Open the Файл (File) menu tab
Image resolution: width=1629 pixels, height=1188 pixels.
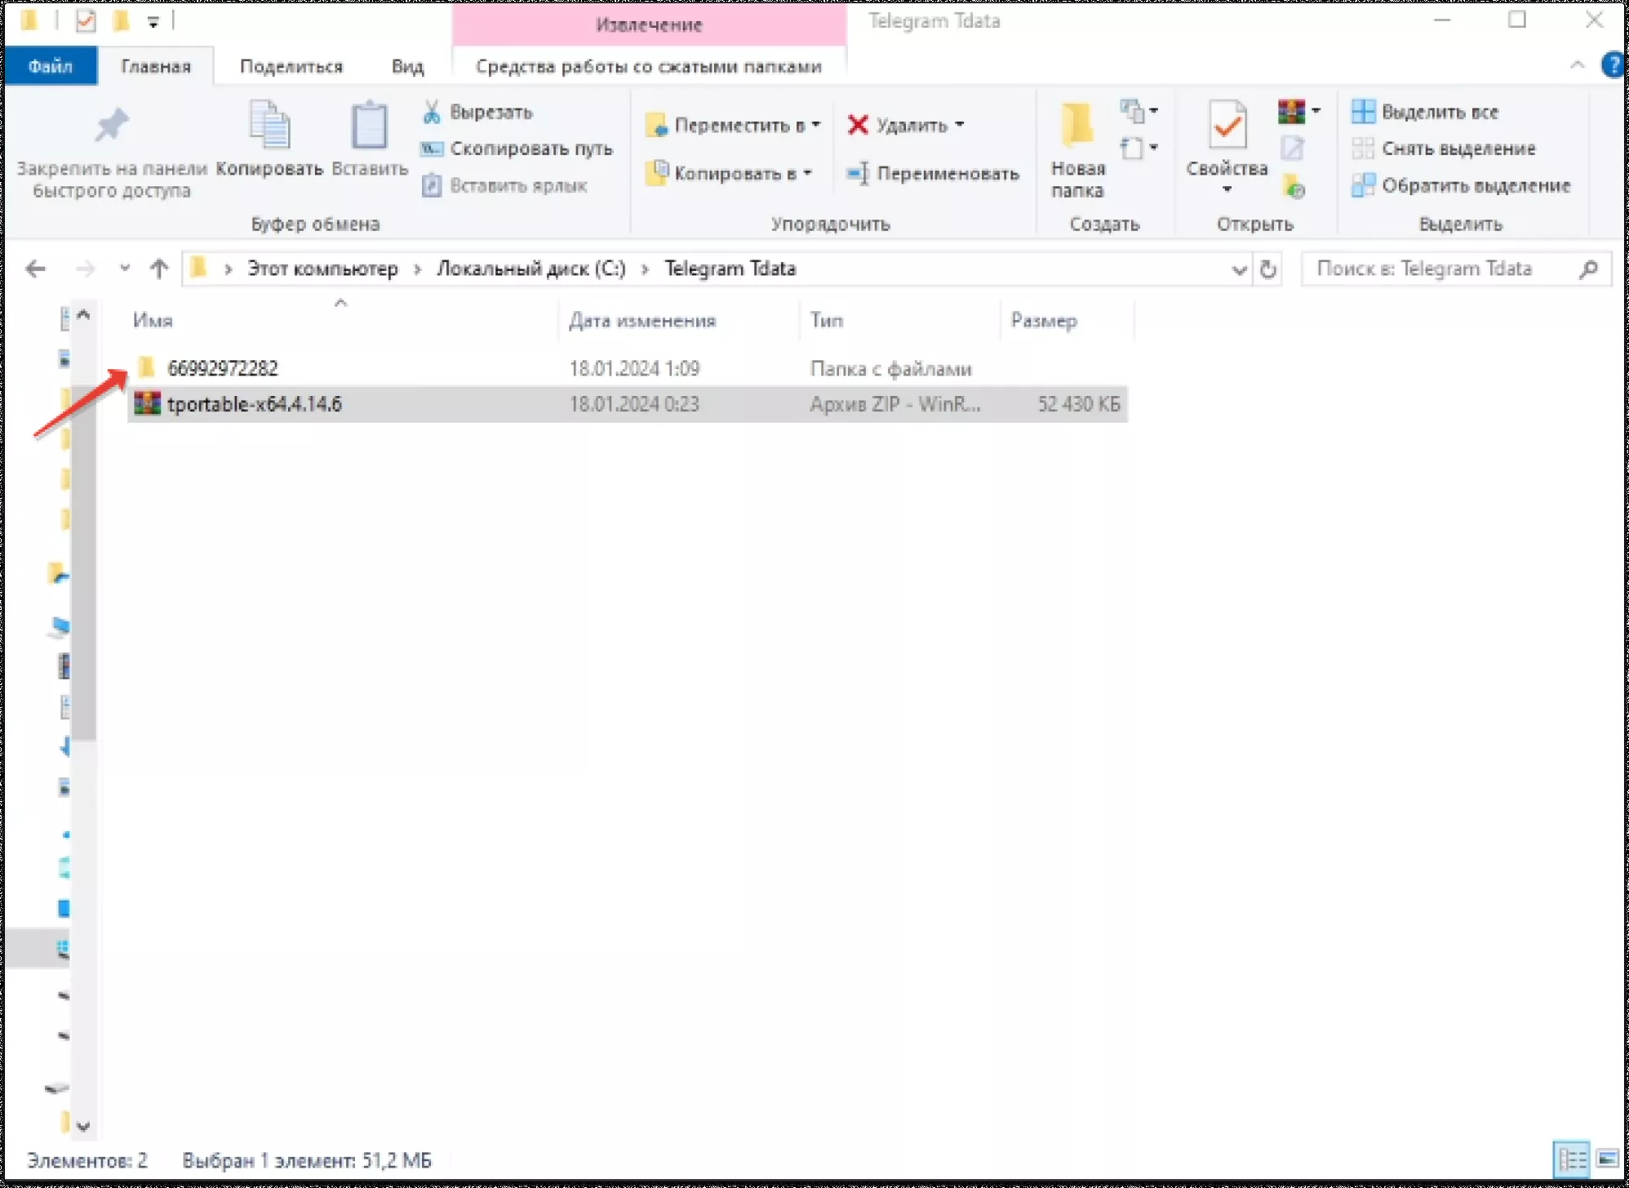point(51,66)
